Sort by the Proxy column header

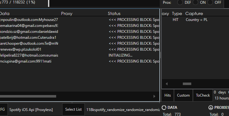pos(66,14)
